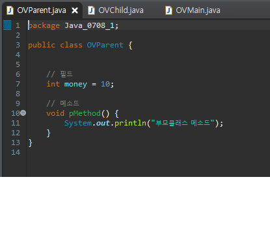Click the 'int' keyword on line 7

click(x=53, y=84)
